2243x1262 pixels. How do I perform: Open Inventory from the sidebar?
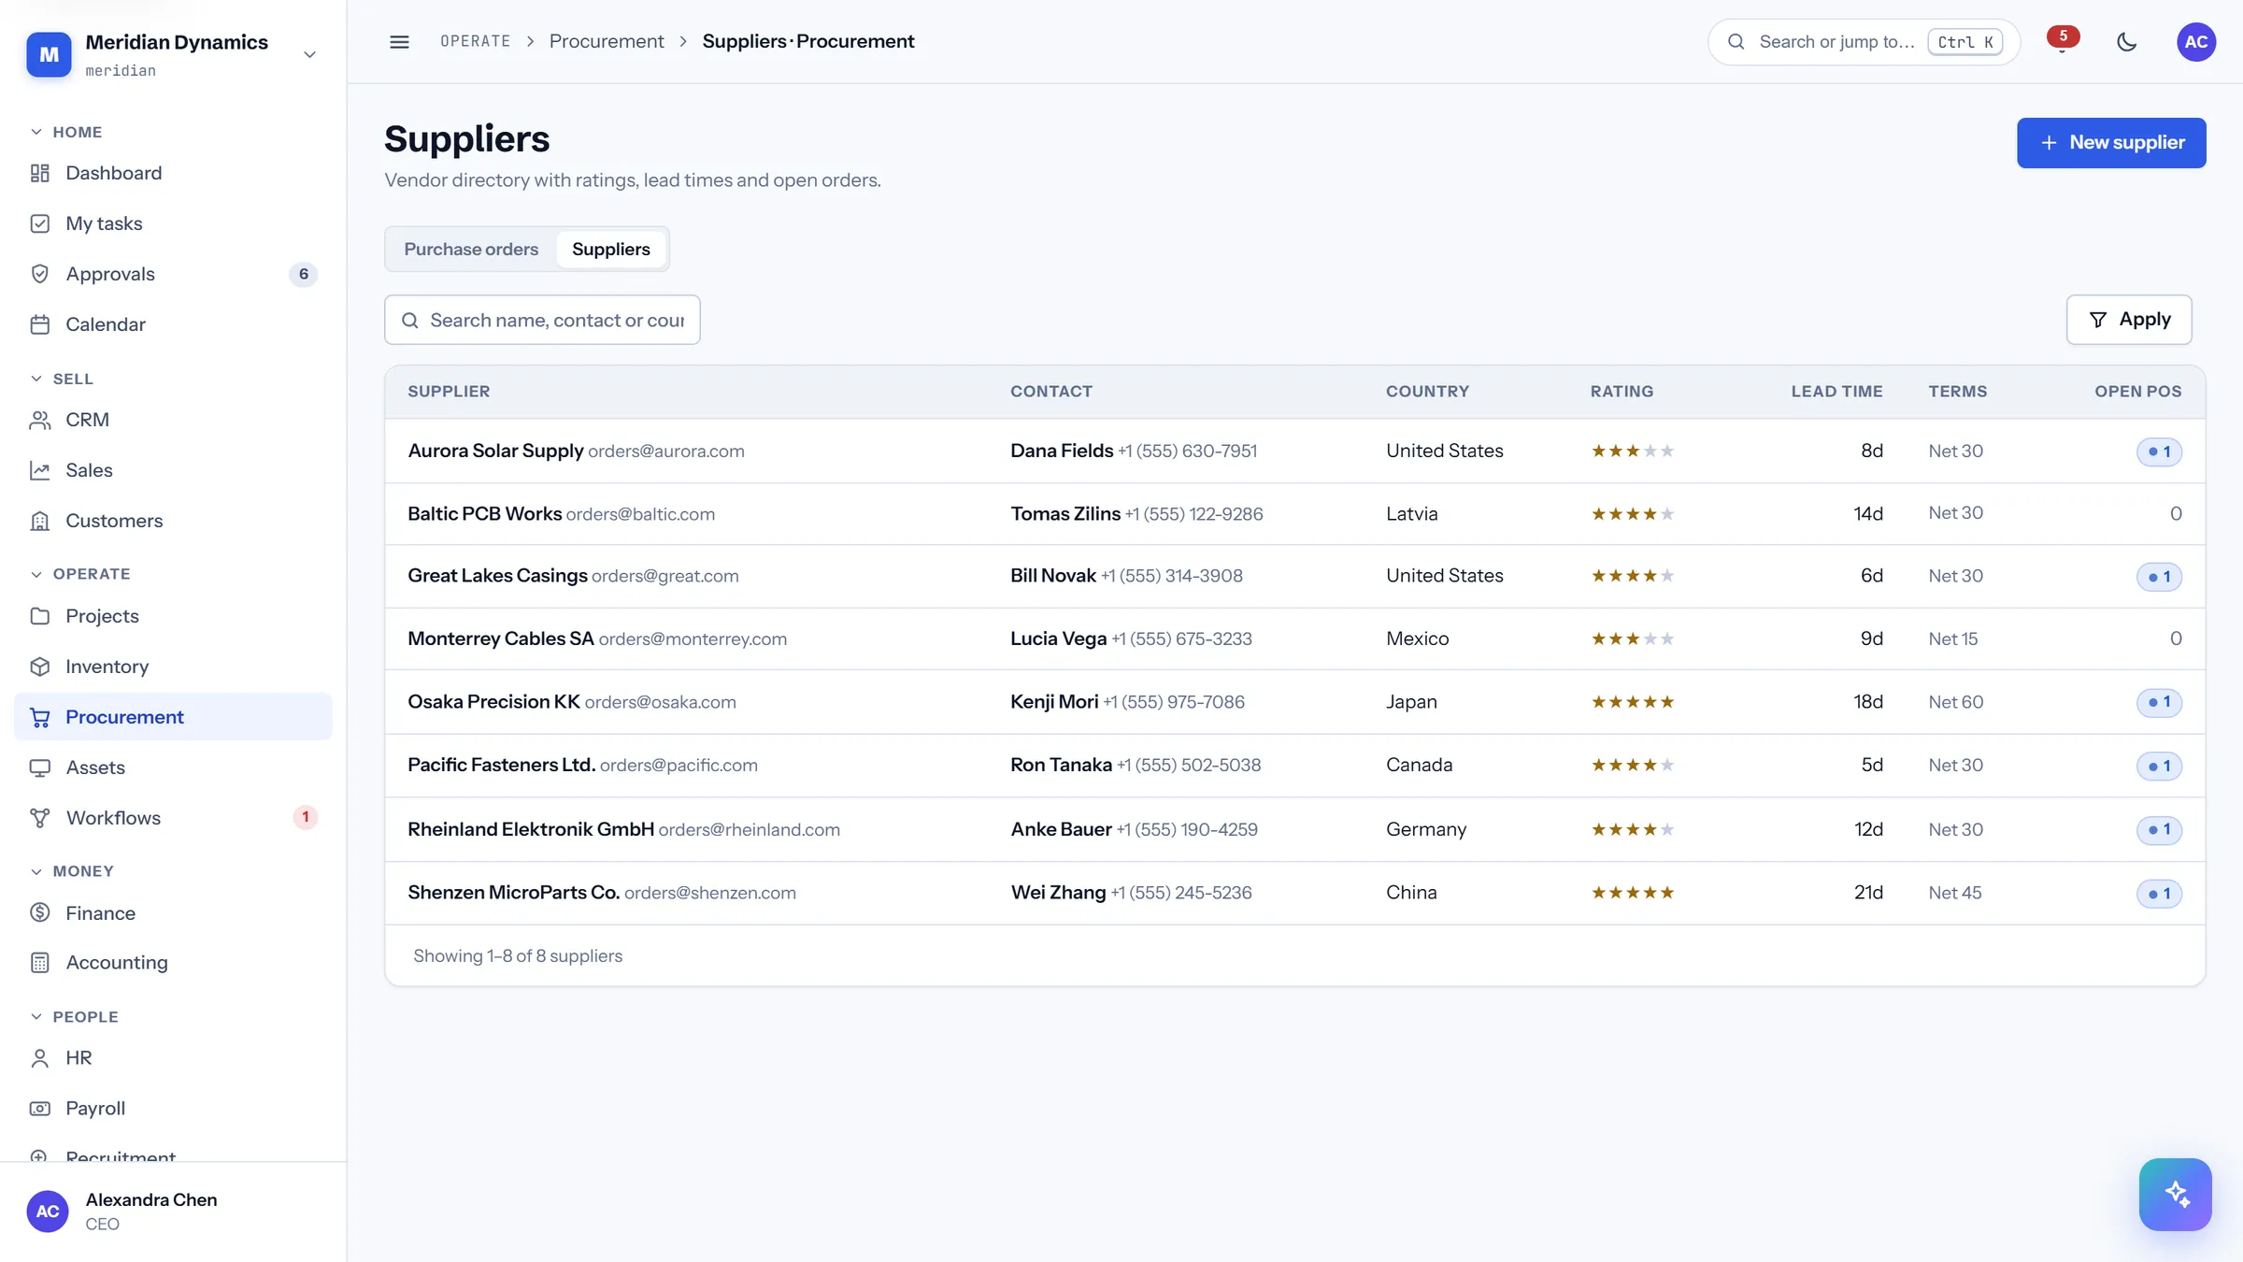(x=173, y=667)
